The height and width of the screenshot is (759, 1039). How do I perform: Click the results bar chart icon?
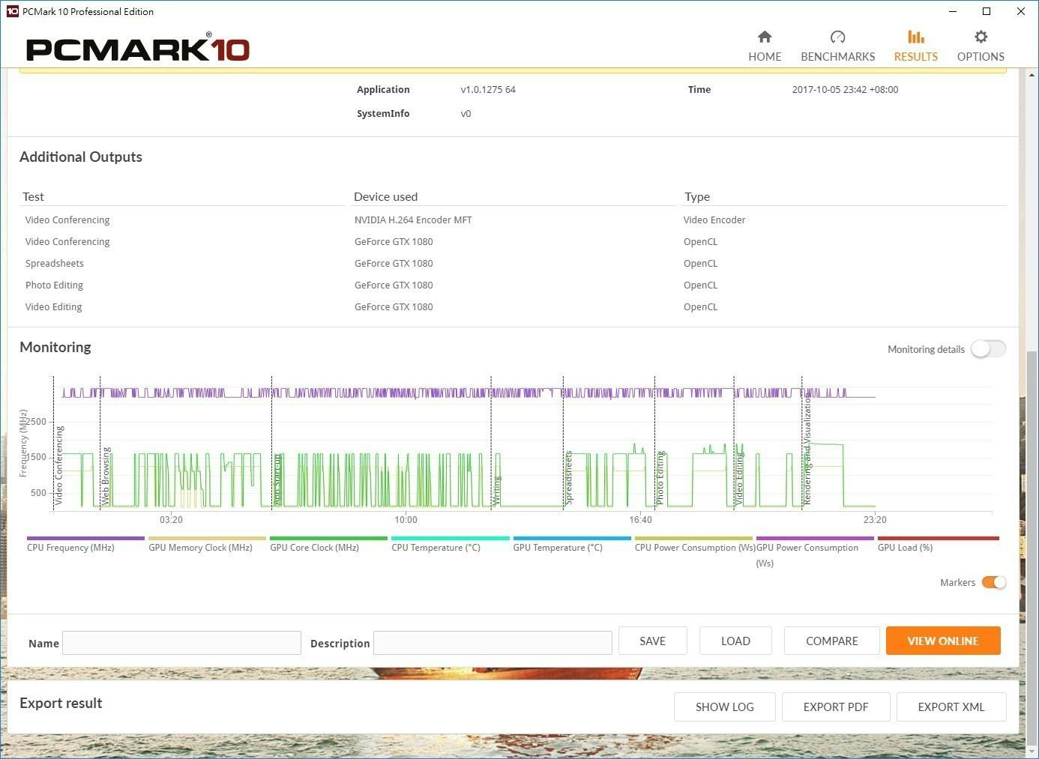[x=916, y=37]
